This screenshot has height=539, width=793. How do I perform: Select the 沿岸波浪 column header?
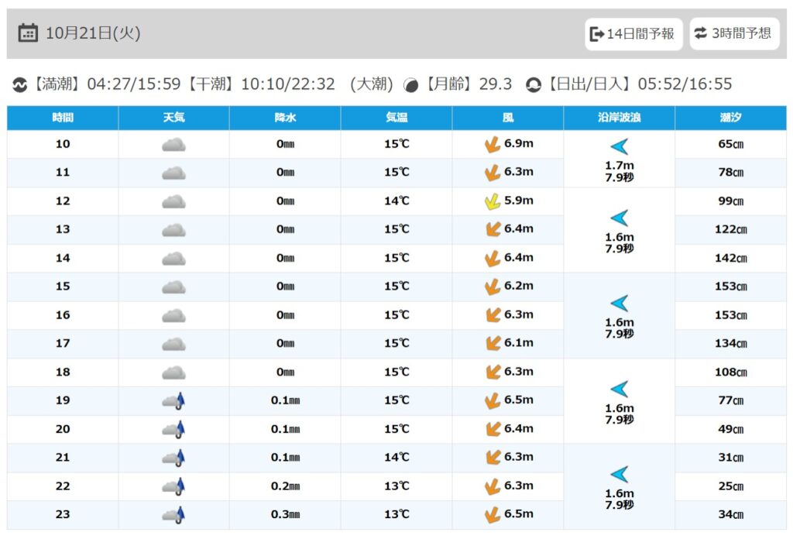619,118
